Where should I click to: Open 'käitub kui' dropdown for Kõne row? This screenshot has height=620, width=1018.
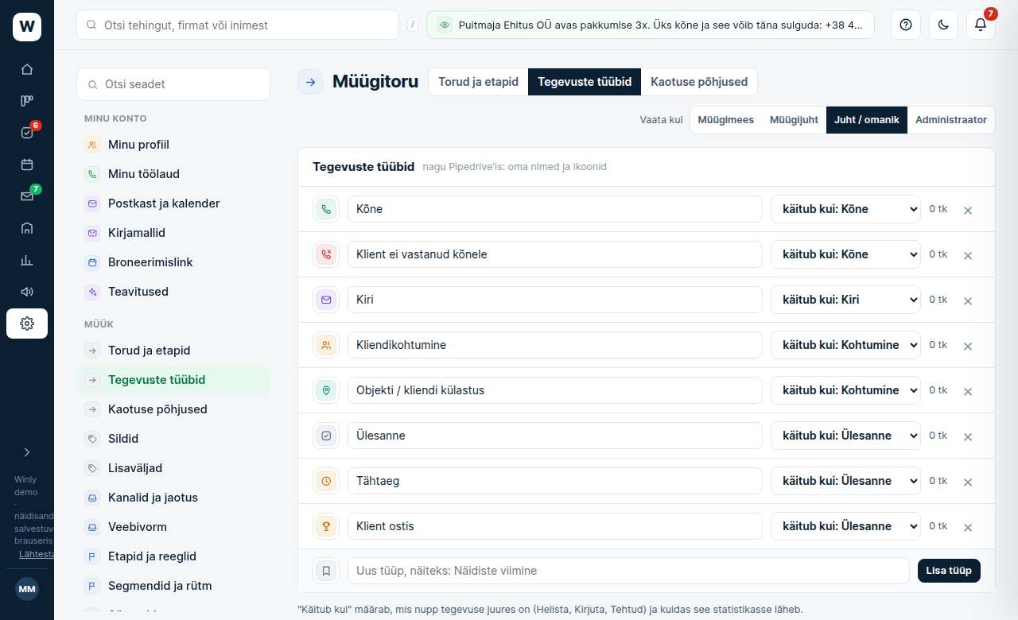coord(845,209)
